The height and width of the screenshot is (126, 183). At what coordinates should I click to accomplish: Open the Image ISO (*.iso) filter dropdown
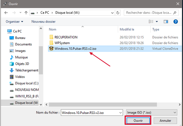coord(152,113)
